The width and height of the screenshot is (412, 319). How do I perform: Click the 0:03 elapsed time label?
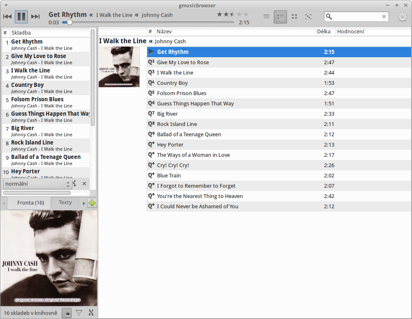[x=53, y=22]
